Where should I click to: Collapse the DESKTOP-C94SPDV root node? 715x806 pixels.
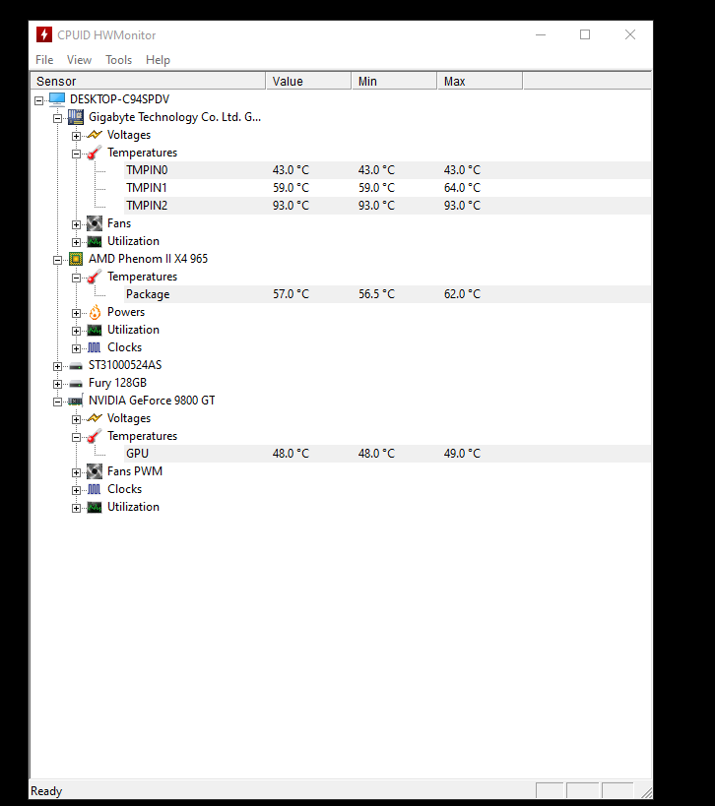pyautogui.click(x=38, y=100)
